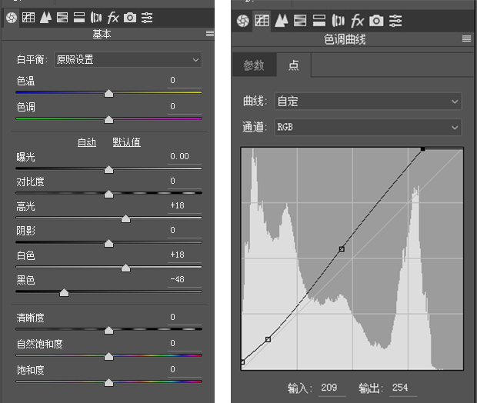Open Presets sliders icon in left panel
Screen dimensions: 477x403
click(x=147, y=18)
